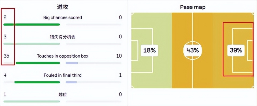
Task: Click the 进攻 section heading
Action: pos(63,7)
